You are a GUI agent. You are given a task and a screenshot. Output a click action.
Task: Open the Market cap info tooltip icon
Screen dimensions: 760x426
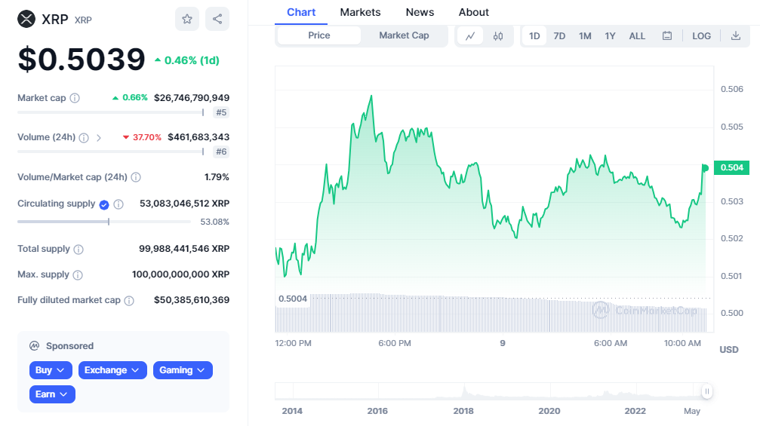pyautogui.click(x=75, y=98)
